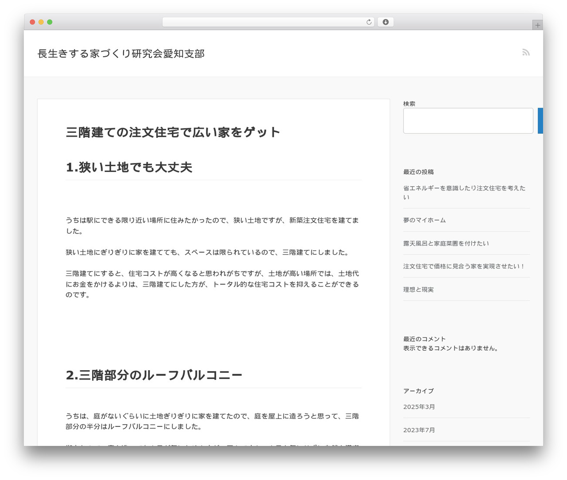
Task: Reload the page with the refresh icon
Action: tap(369, 22)
